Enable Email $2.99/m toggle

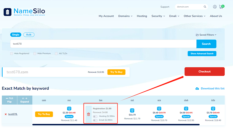95,120
